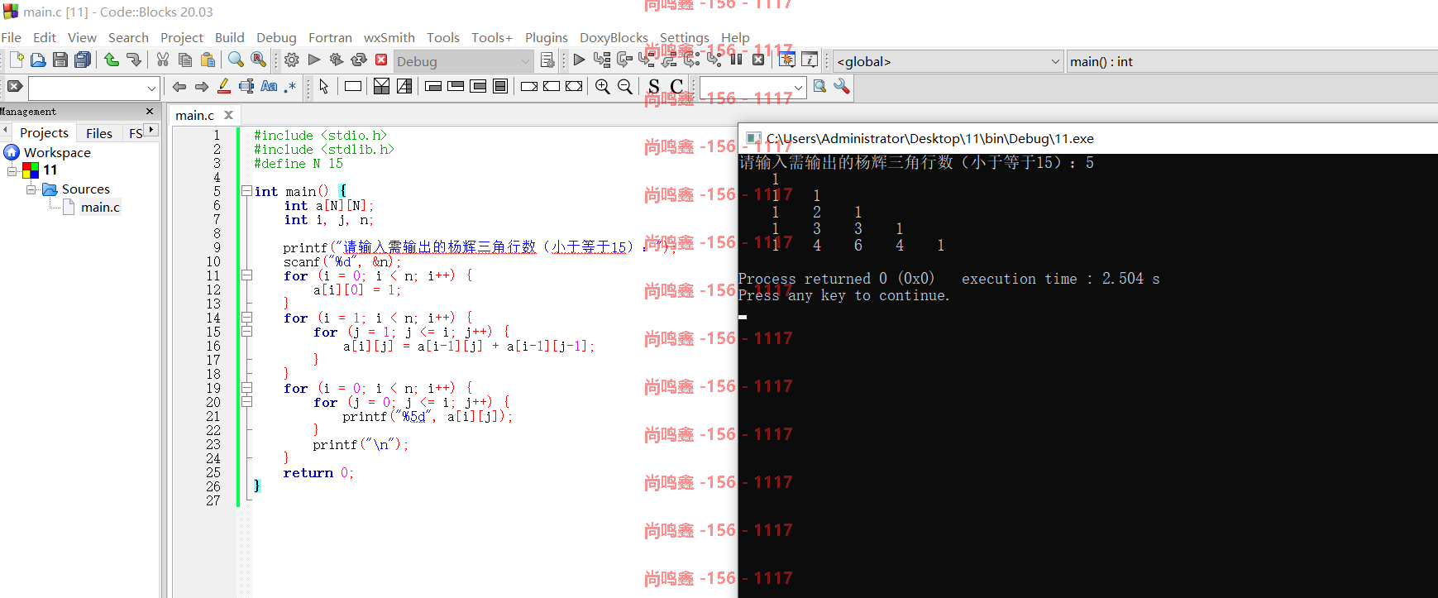Collapse the fold marker at line 19
1438x598 pixels.
coord(246,388)
